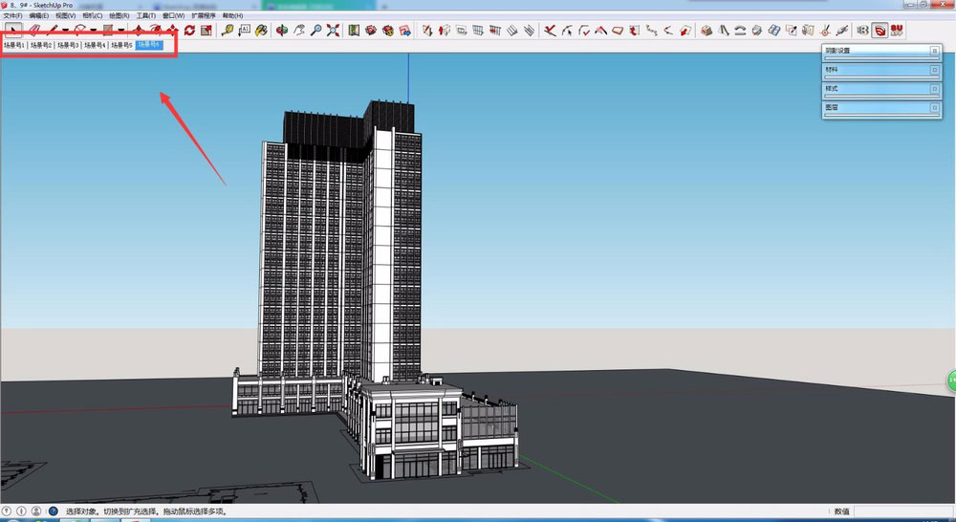This screenshot has height=522, width=956.
Task: Select the Pan hand tool
Action: click(x=299, y=31)
